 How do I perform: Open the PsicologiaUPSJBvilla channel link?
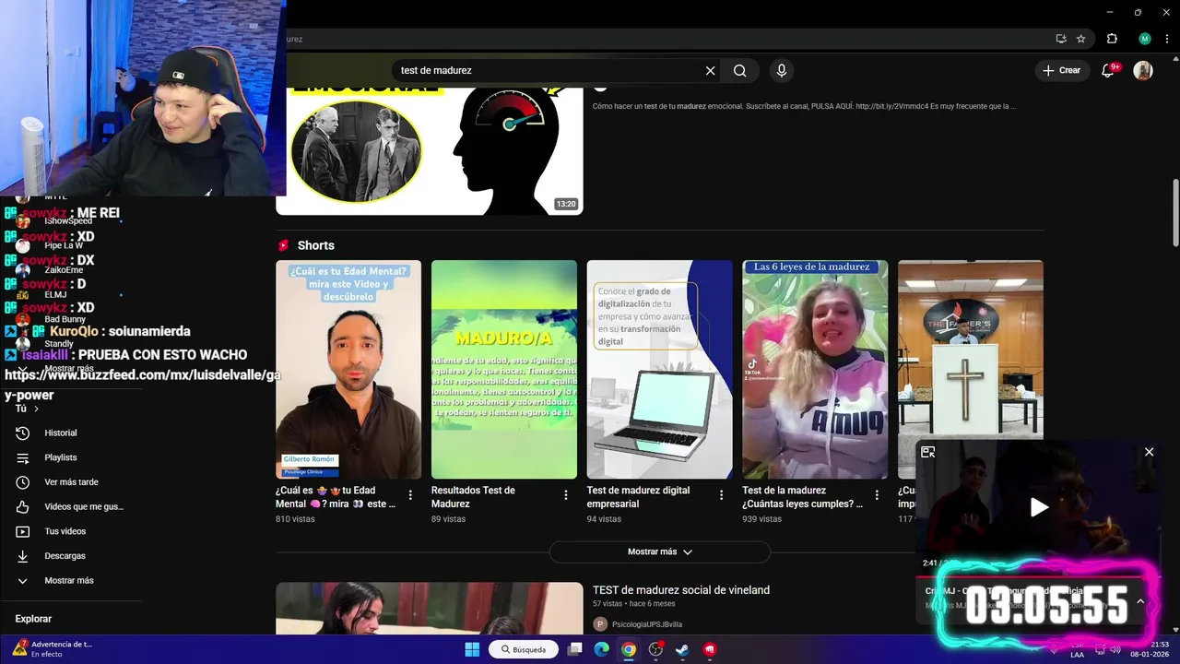[x=647, y=624]
